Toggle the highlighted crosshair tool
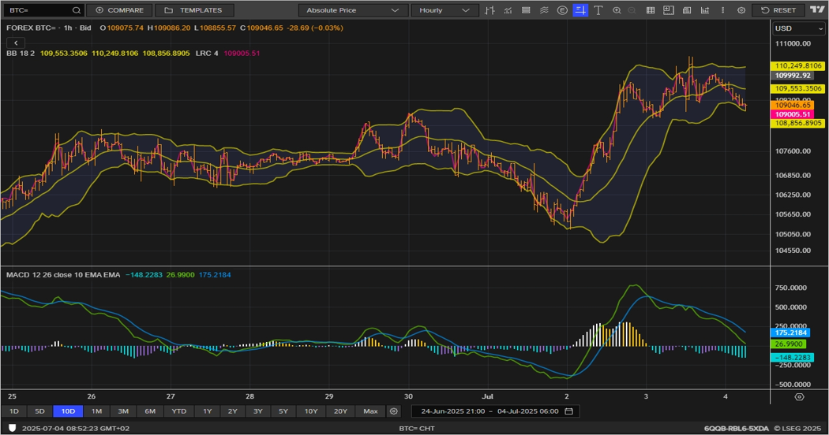The height and width of the screenshot is (435, 829). 580,10
